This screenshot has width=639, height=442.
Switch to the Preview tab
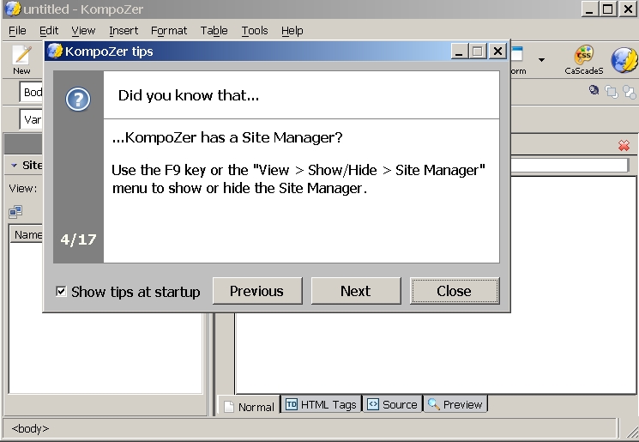[455, 404]
